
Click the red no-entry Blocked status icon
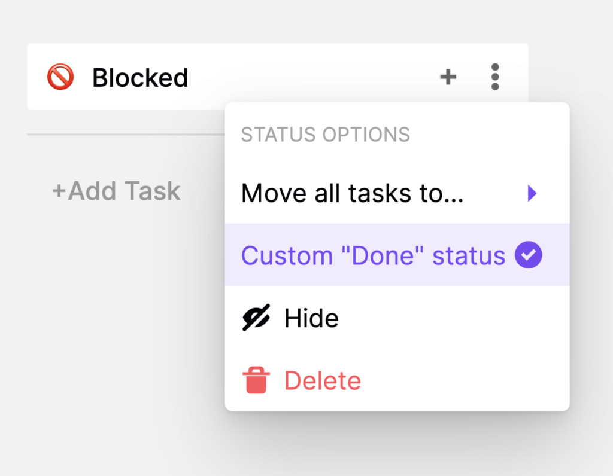[x=60, y=77]
